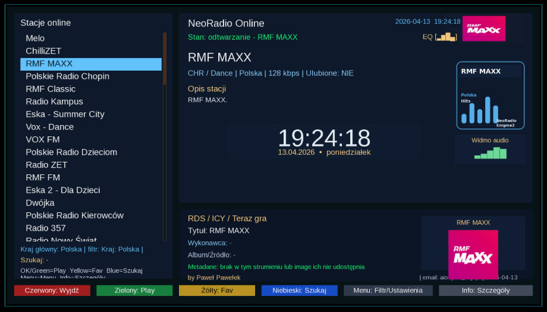Click the NeoRadio Online title
This screenshot has height=312, width=547.
point(226,23)
